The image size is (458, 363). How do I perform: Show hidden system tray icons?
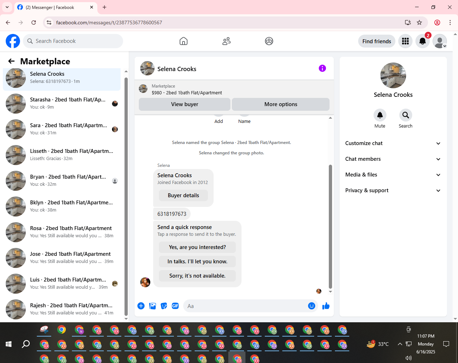tap(400, 344)
